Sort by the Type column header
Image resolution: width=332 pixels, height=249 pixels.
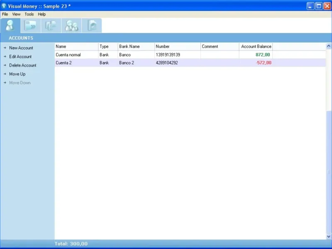click(108, 46)
